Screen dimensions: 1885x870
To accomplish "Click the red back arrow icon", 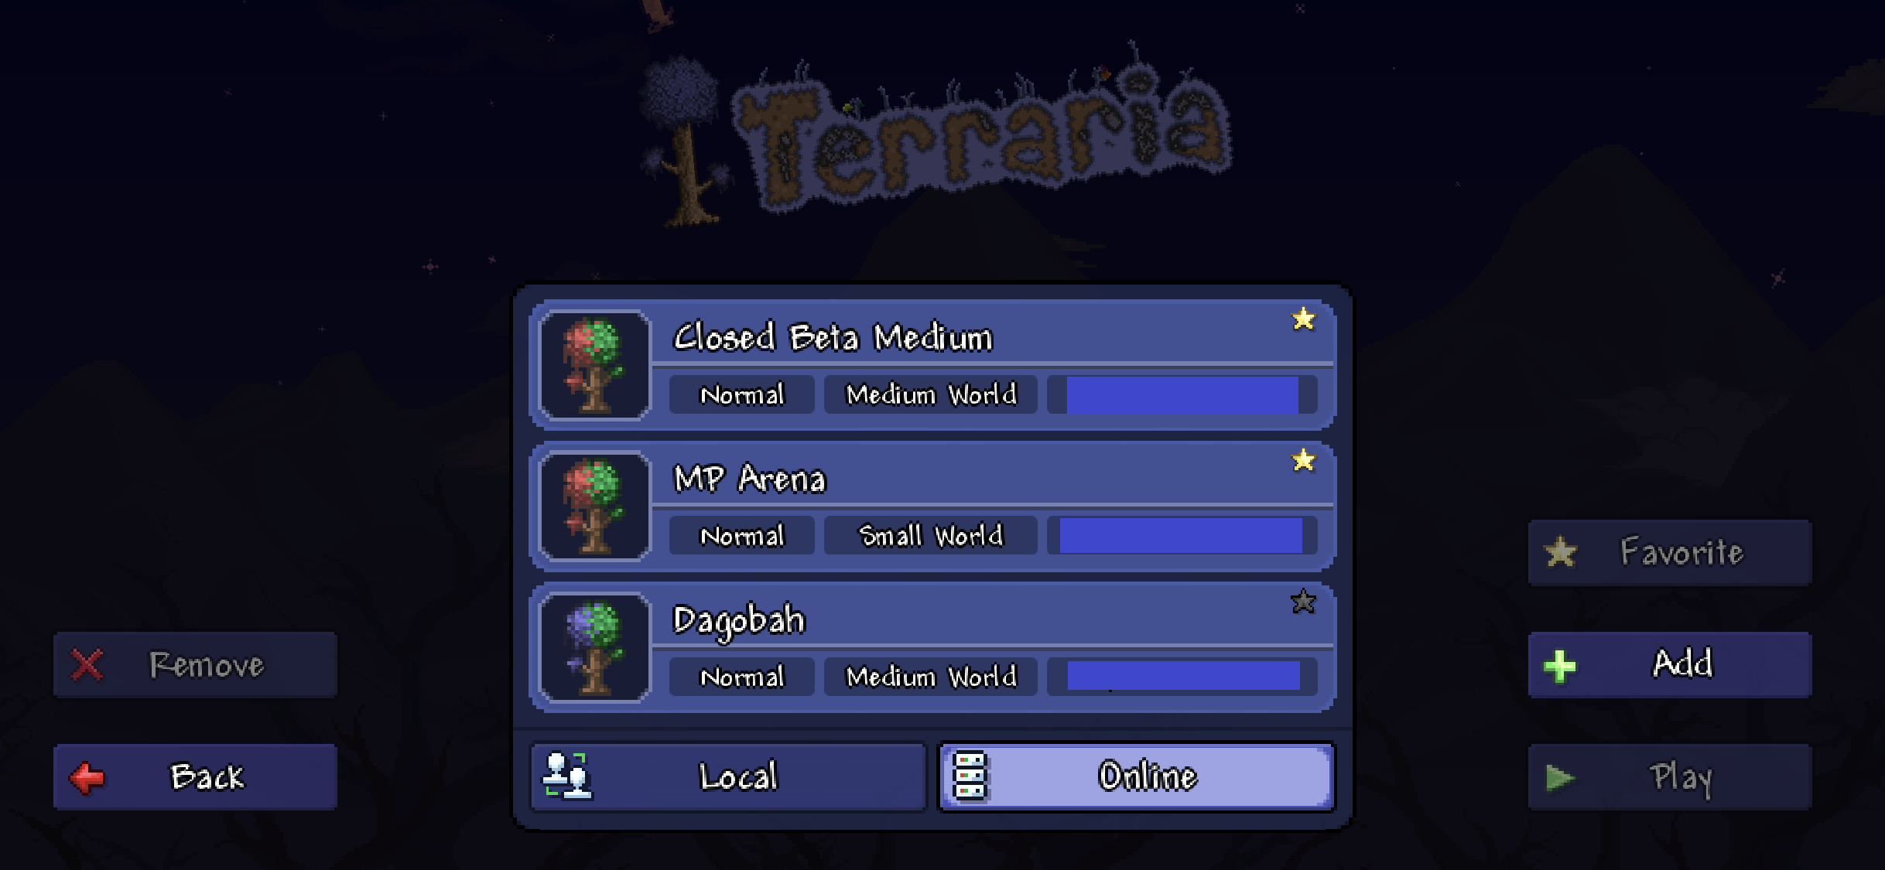I will click(x=87, y=778).
